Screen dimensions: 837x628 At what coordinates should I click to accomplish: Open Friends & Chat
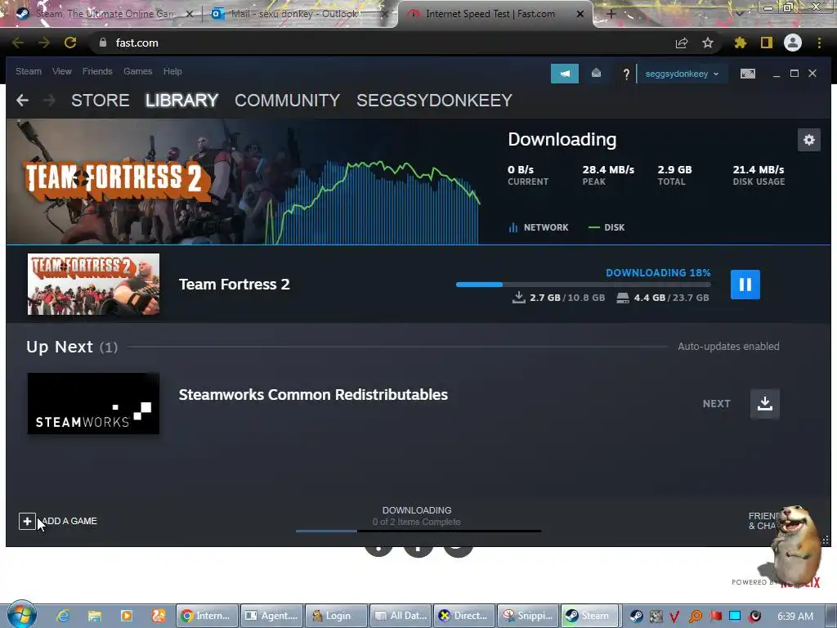point(763,521)
